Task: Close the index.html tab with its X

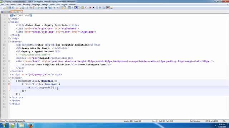Action: [x=21, y=12]
